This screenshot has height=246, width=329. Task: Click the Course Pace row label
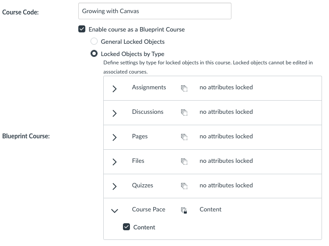click(149, 209)
